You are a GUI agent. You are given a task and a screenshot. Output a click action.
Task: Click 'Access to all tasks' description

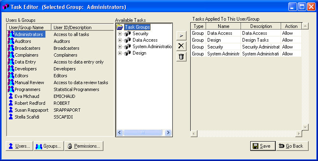click(x=71, y=34)
